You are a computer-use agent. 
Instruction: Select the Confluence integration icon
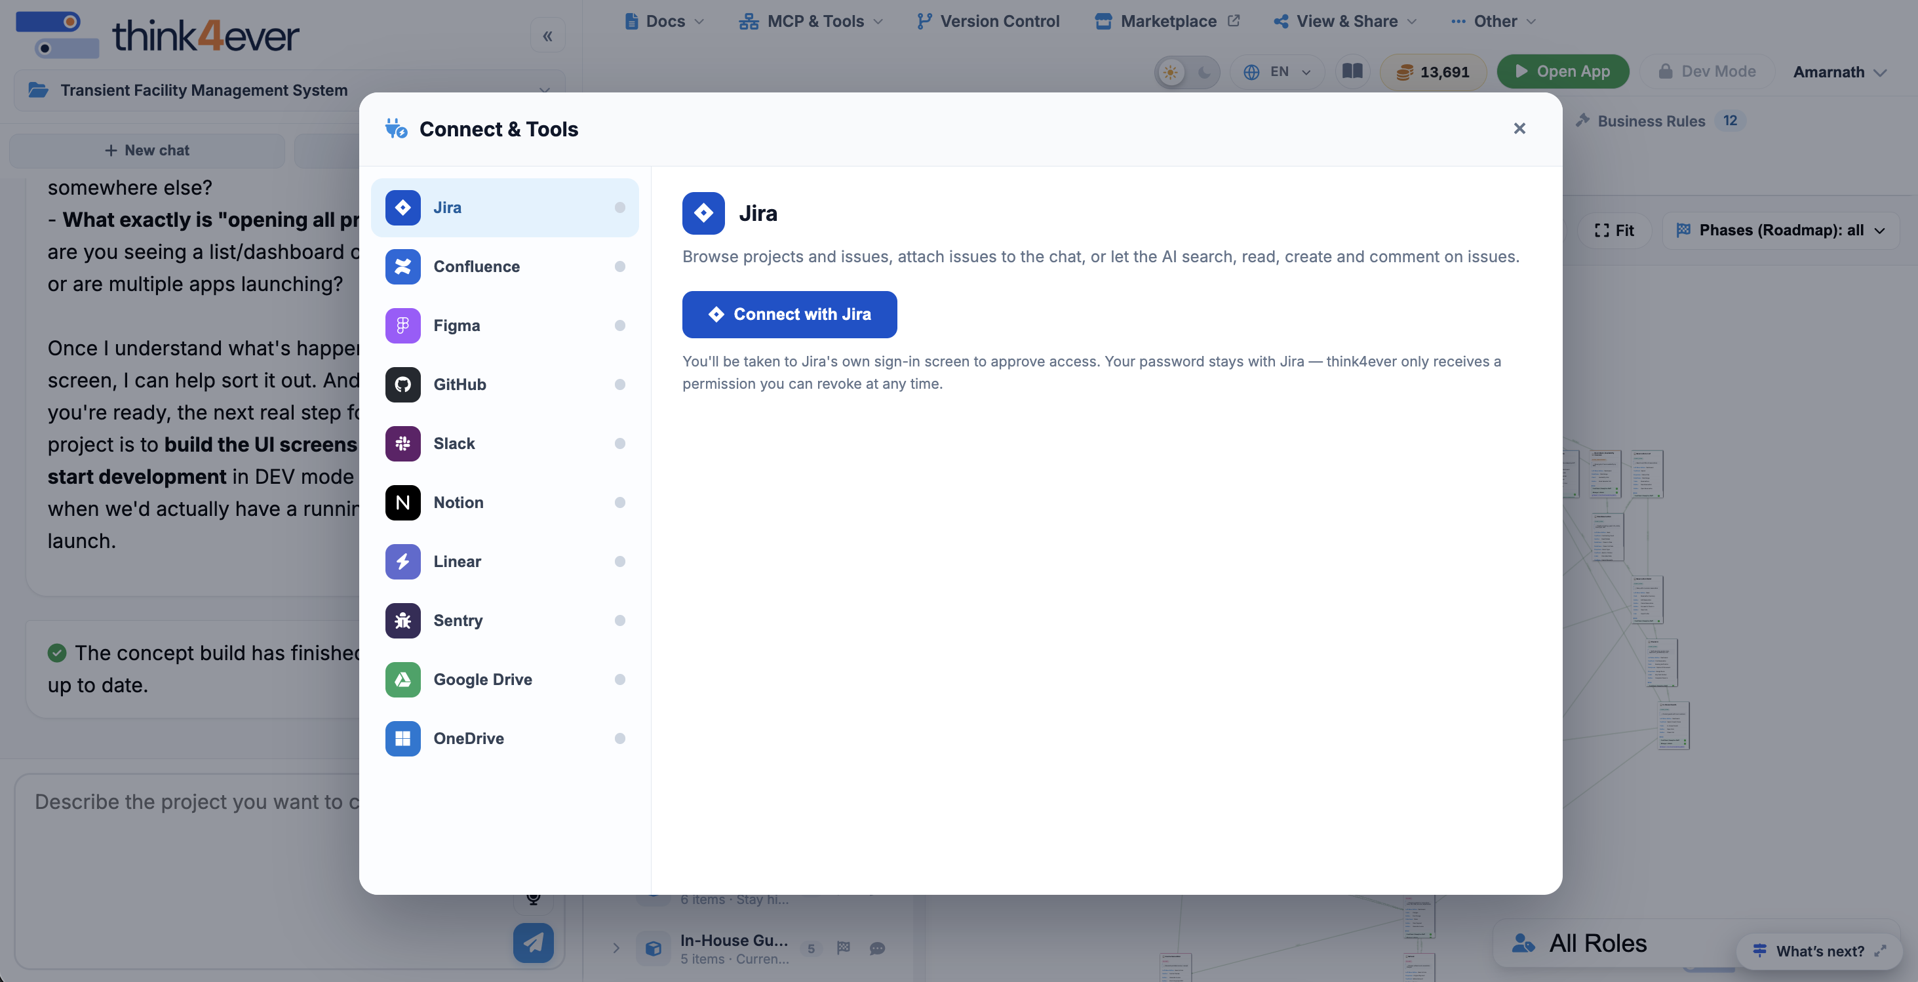pos(403,267)
